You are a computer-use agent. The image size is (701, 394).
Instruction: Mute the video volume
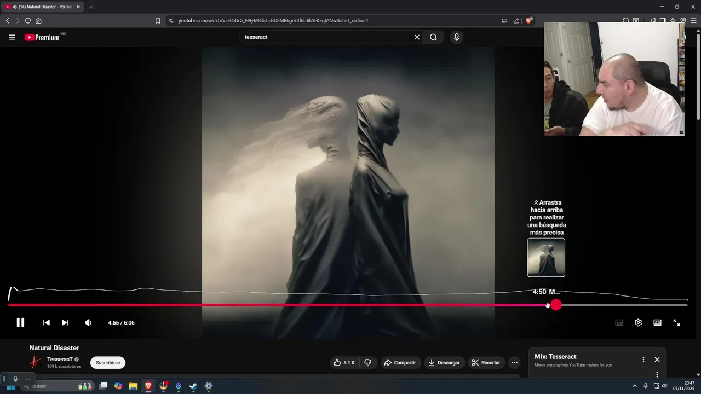88,323
